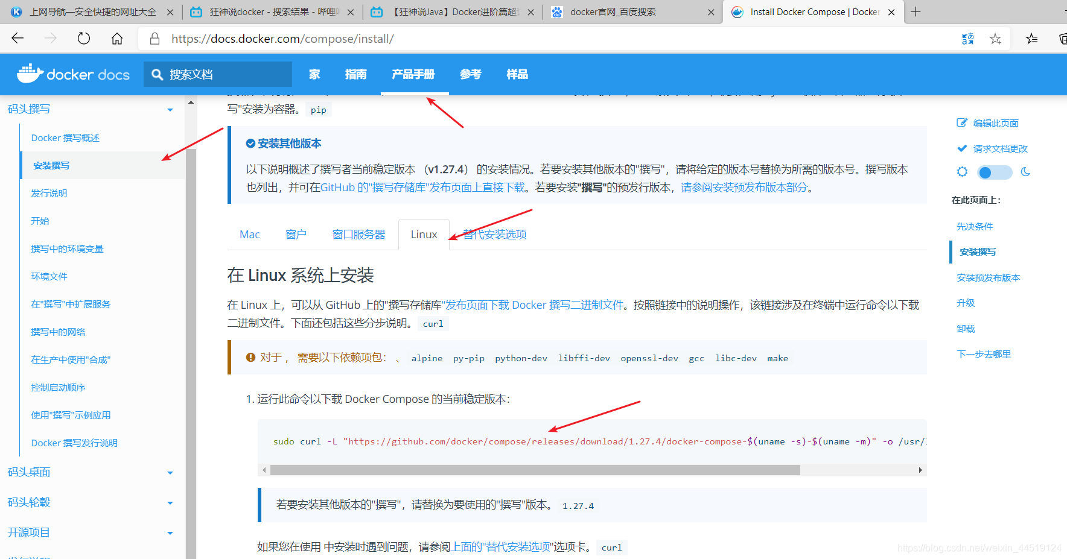The image size is (1067, 559).
Task: Open a new browser tab
Action: [916, 11]
